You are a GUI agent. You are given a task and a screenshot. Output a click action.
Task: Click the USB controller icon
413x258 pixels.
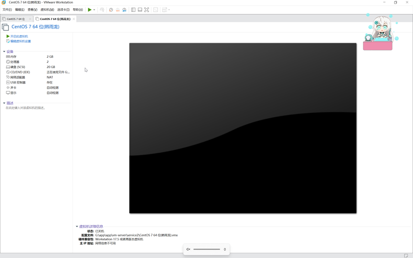[8, 83]
